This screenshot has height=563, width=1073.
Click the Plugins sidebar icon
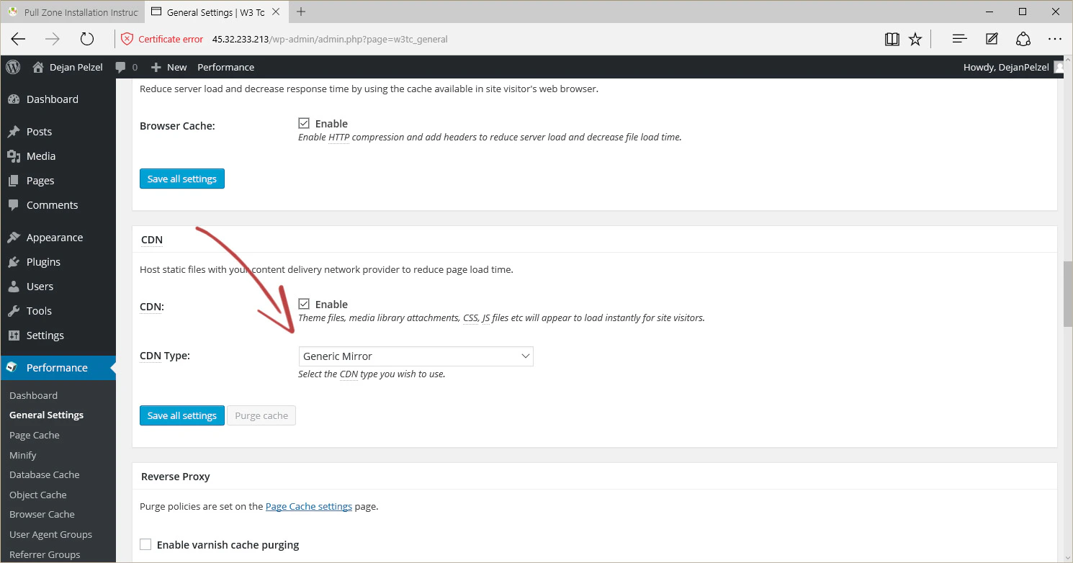pyautogui.click(x=13, y=261)
